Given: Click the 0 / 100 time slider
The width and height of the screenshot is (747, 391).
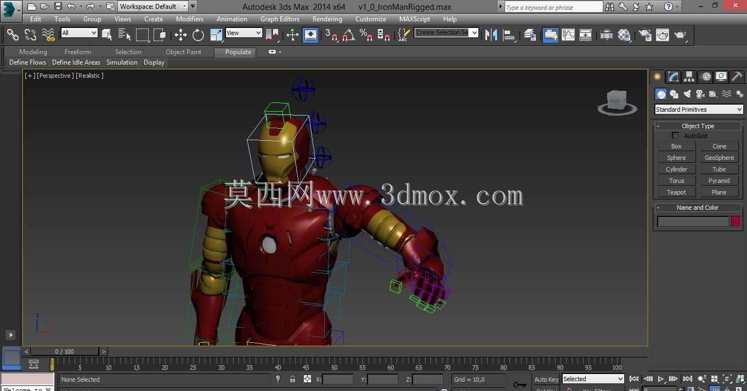Looking at the screenshot, I should click(x=65, y=352).
